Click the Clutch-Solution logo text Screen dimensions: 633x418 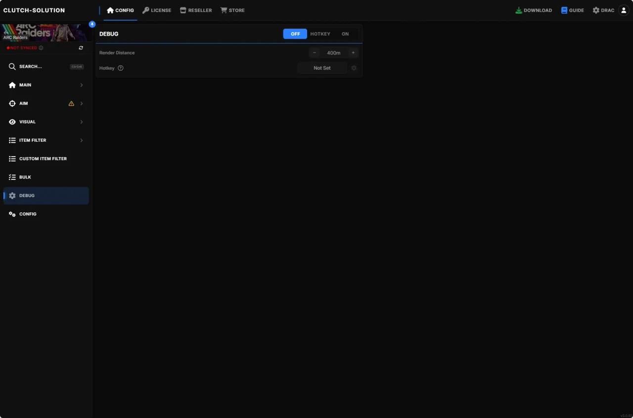(x=34, y=10)
